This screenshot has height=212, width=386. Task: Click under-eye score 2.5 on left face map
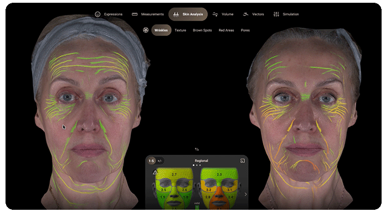[x=163, y=190]
